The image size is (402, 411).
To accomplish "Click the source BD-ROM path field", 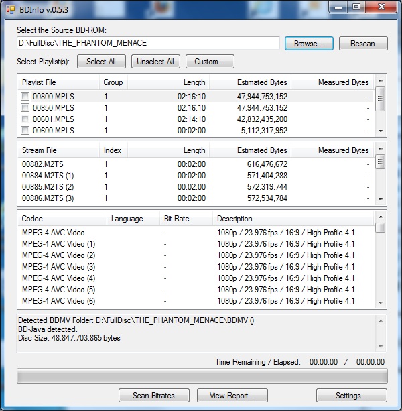I will tap(147, 43).
